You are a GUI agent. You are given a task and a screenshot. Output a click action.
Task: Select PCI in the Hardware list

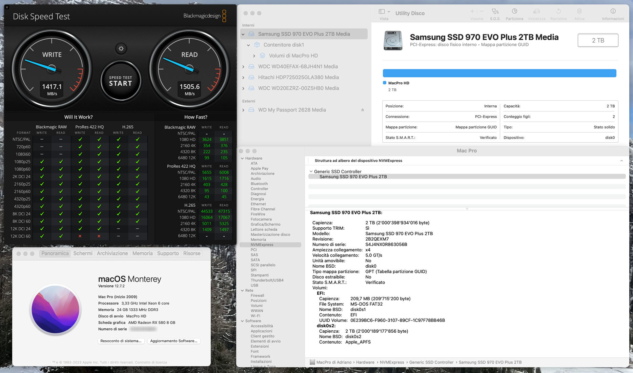[x=253, y=250]
